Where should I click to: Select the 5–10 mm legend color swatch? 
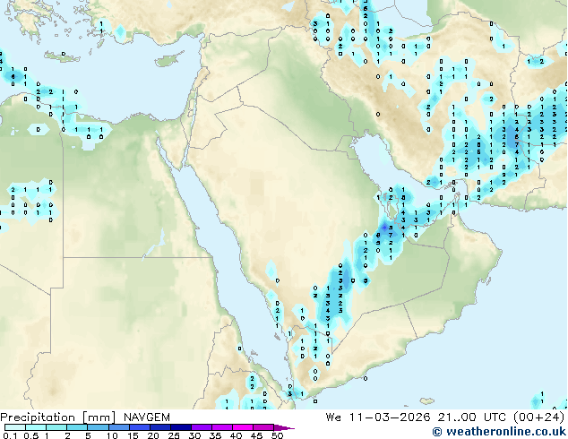coord(98,427)
